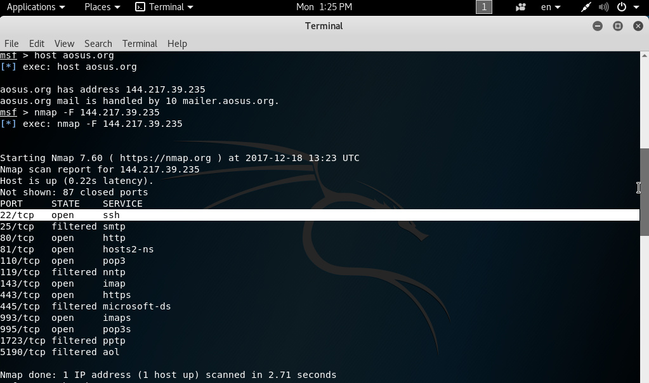Click the volume speaker icon
The height and width of the screenshot is (383, 649).
click(603, 7)
